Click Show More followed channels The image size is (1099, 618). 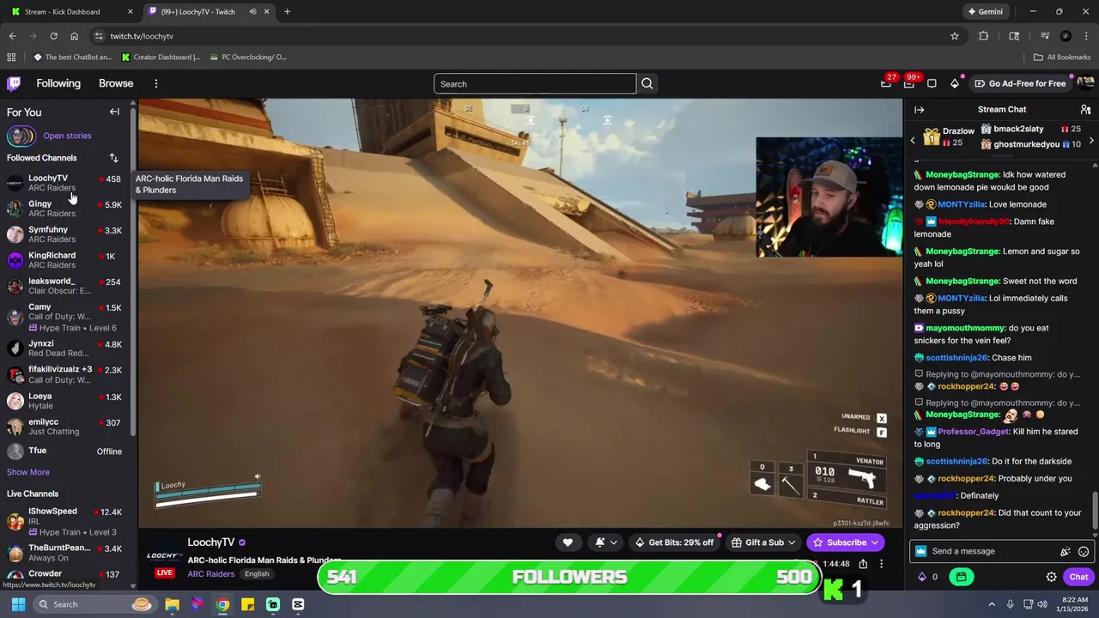point(28,472)
